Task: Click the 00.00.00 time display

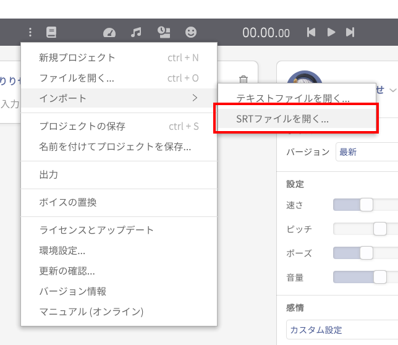Action: (266, 33)
